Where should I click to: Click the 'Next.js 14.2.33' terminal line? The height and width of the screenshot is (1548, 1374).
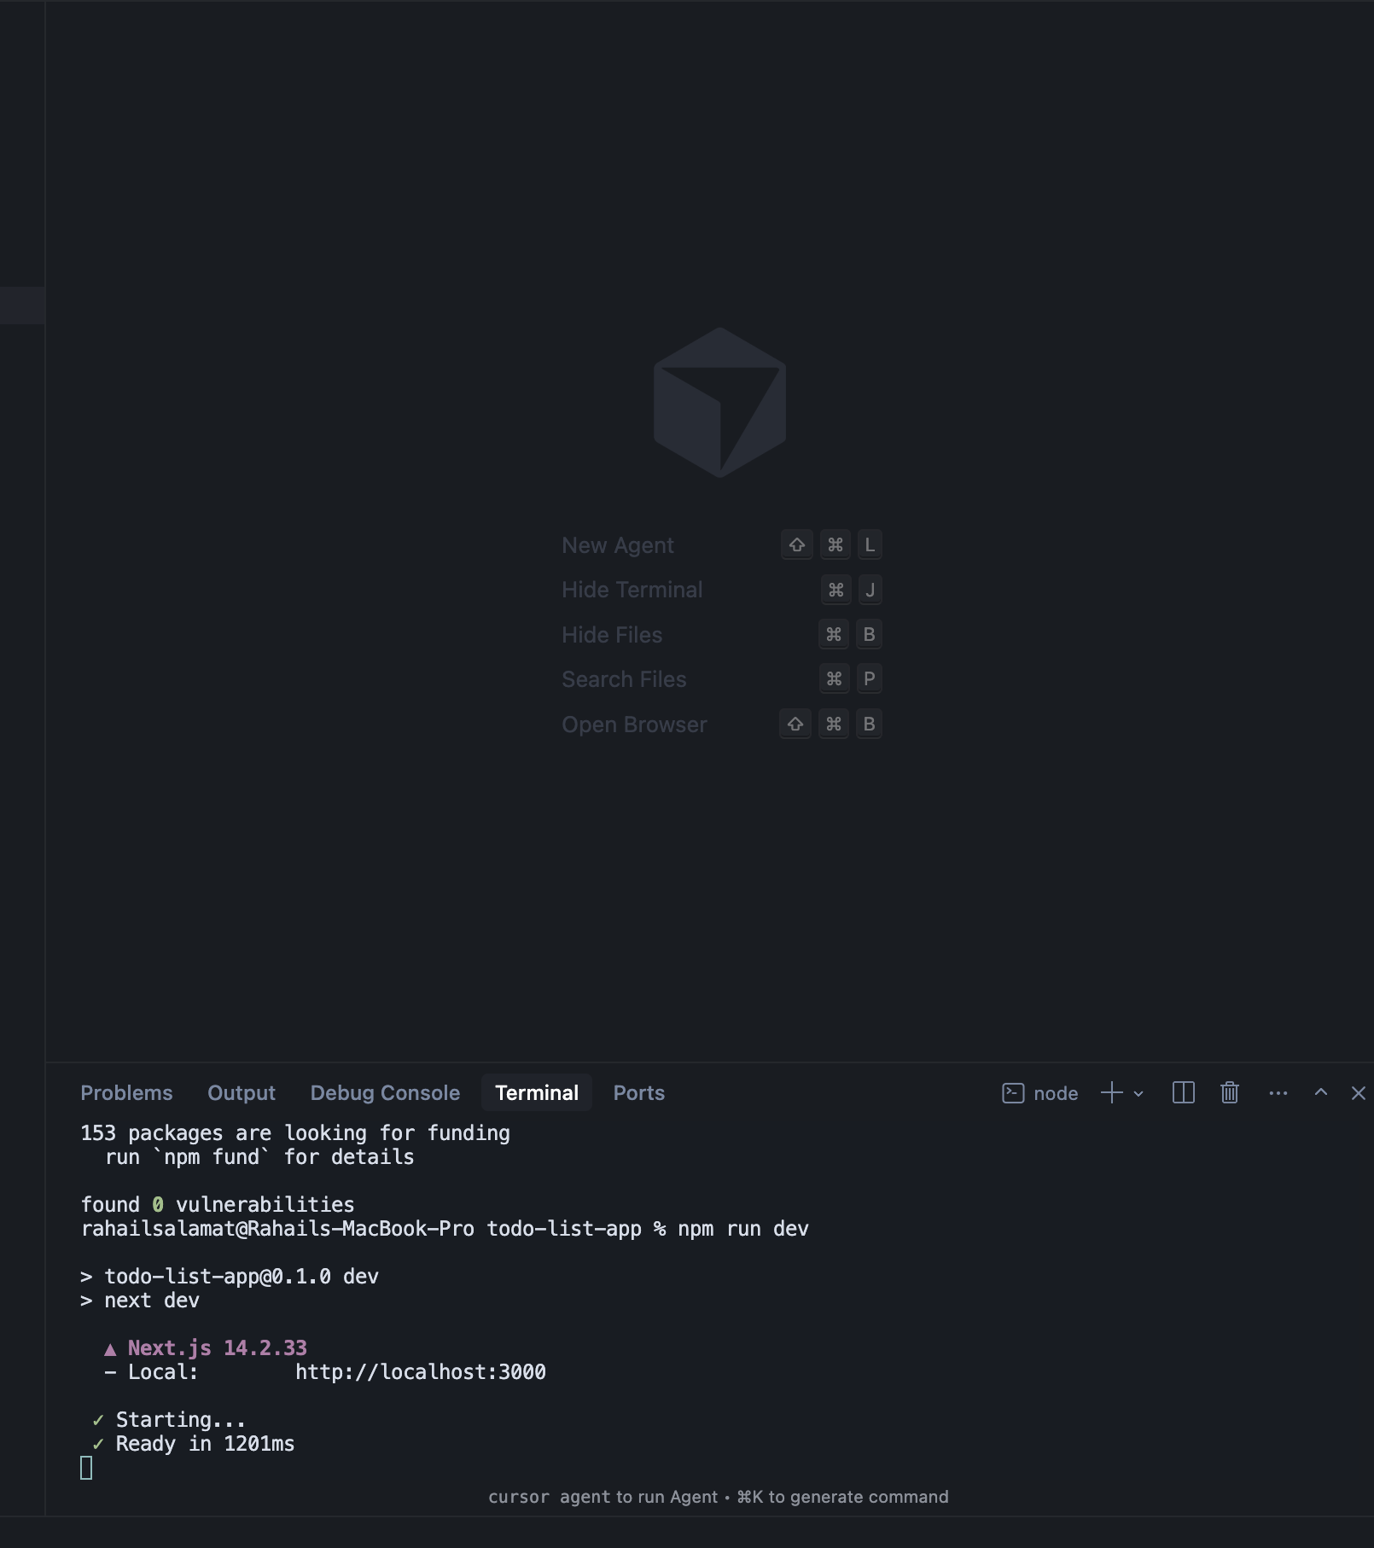tap(206, 1348)
